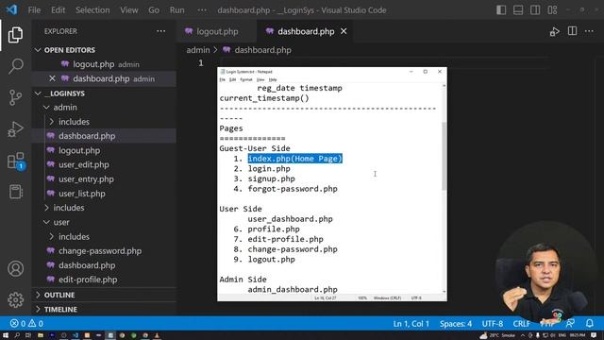Open the Source Control view
604x340 pixels.
(x=15, y=97)
